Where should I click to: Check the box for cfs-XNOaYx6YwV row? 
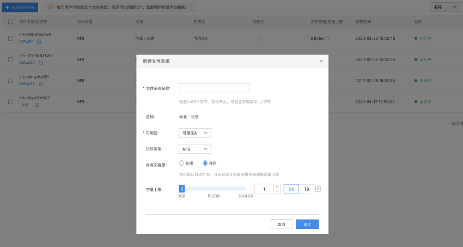click(x=11, y=38)
